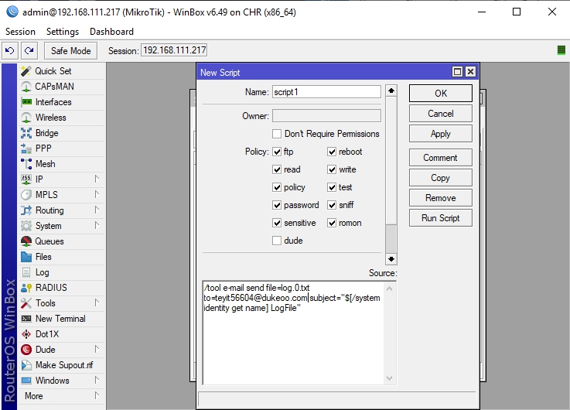570x410 pixels.
Task: Disable the test policy checkbox
Action: pos(332,187)
